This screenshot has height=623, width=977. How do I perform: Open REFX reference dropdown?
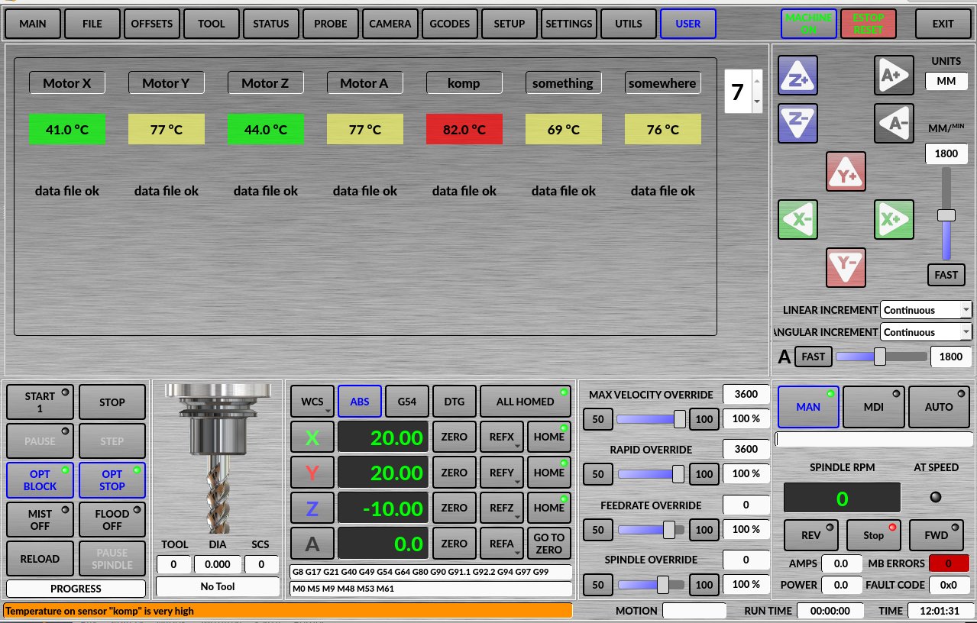point(502,437)
